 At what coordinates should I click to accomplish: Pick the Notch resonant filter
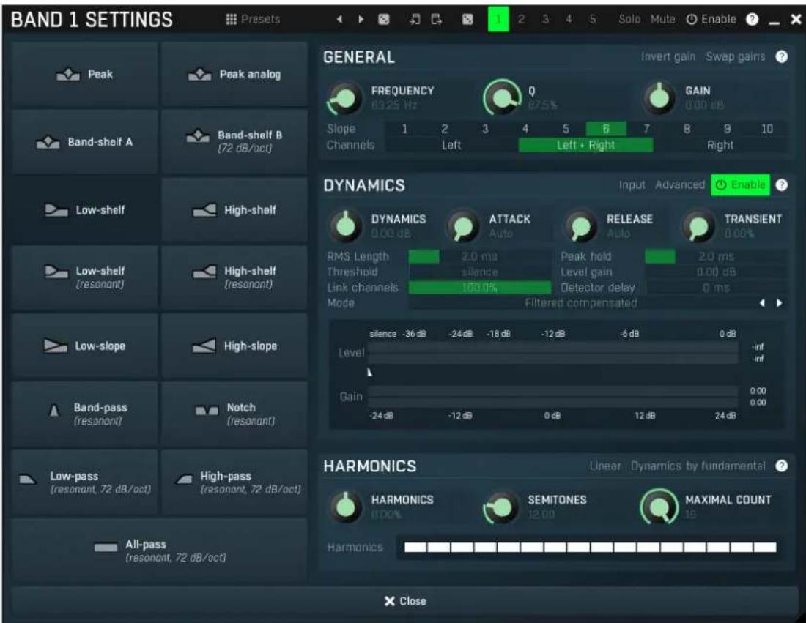point(234,414)
